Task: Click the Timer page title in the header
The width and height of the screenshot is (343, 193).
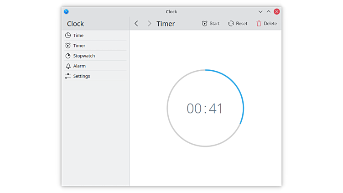Action: pyautogui.click(x=166, y=24)
